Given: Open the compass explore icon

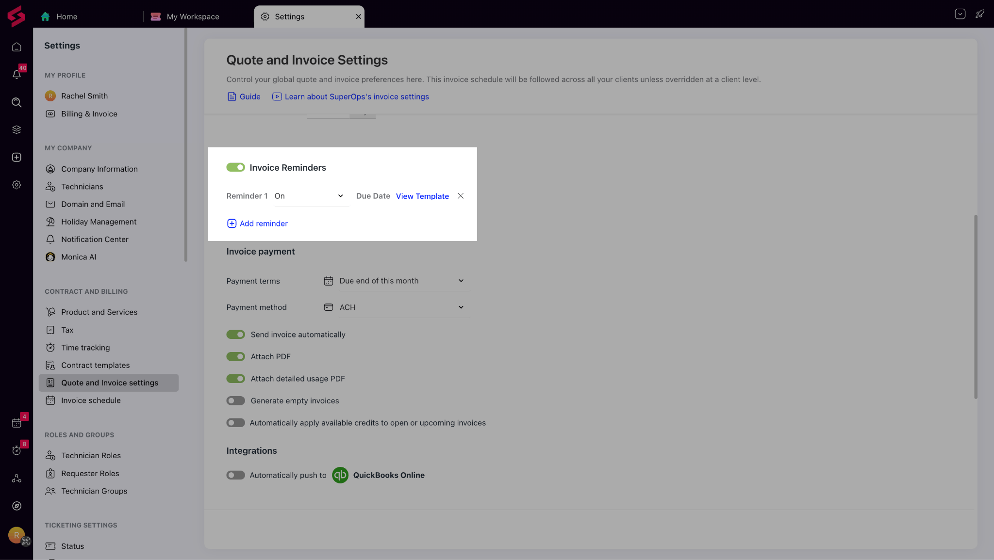Looking at the screenshot, I should click(17, 506).
